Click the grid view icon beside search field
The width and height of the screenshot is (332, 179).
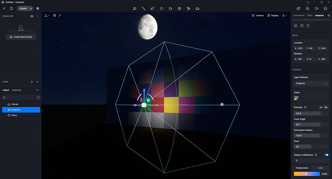tap(38, 97)
